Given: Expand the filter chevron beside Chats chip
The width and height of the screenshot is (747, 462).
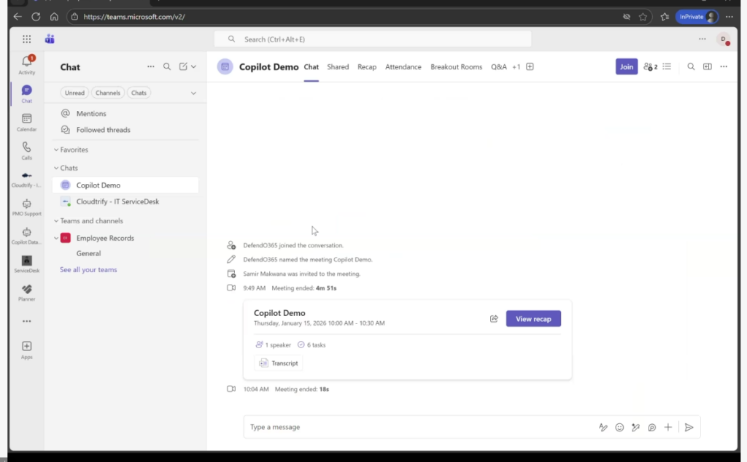Looking at the screenshot, I should [x=193, y=93].
